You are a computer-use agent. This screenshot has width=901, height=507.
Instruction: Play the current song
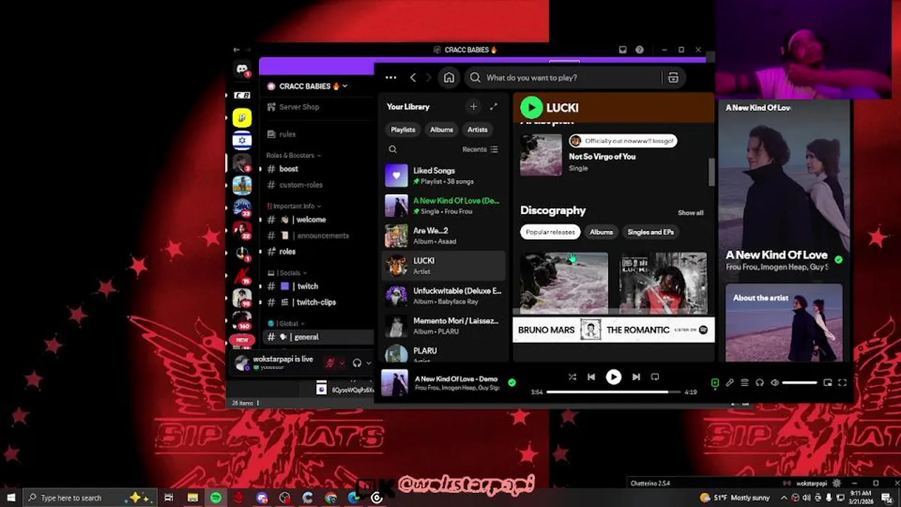coord(614,377)
